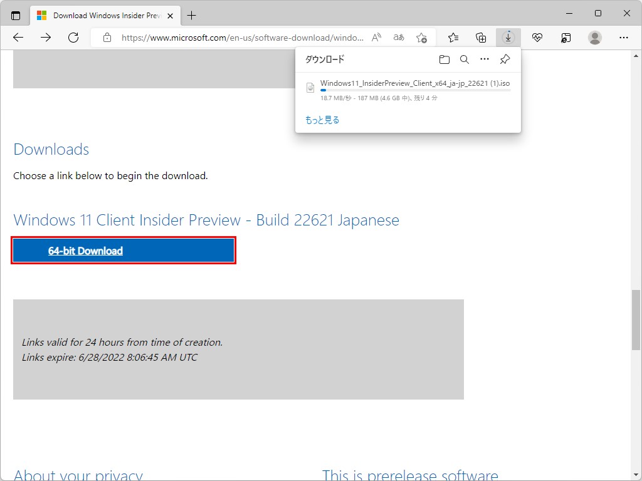Click the ISO file icon in downloads
Viewport: 642px width, 481px height.
pyautogui.click(x=310, y=87)
